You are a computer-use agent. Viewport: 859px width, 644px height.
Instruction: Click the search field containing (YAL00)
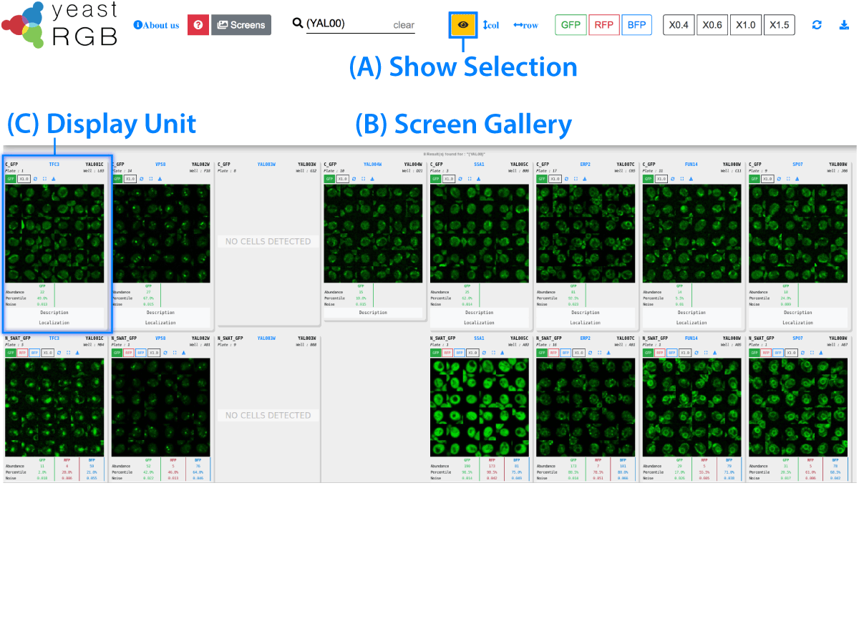click(x=347, y=24)
